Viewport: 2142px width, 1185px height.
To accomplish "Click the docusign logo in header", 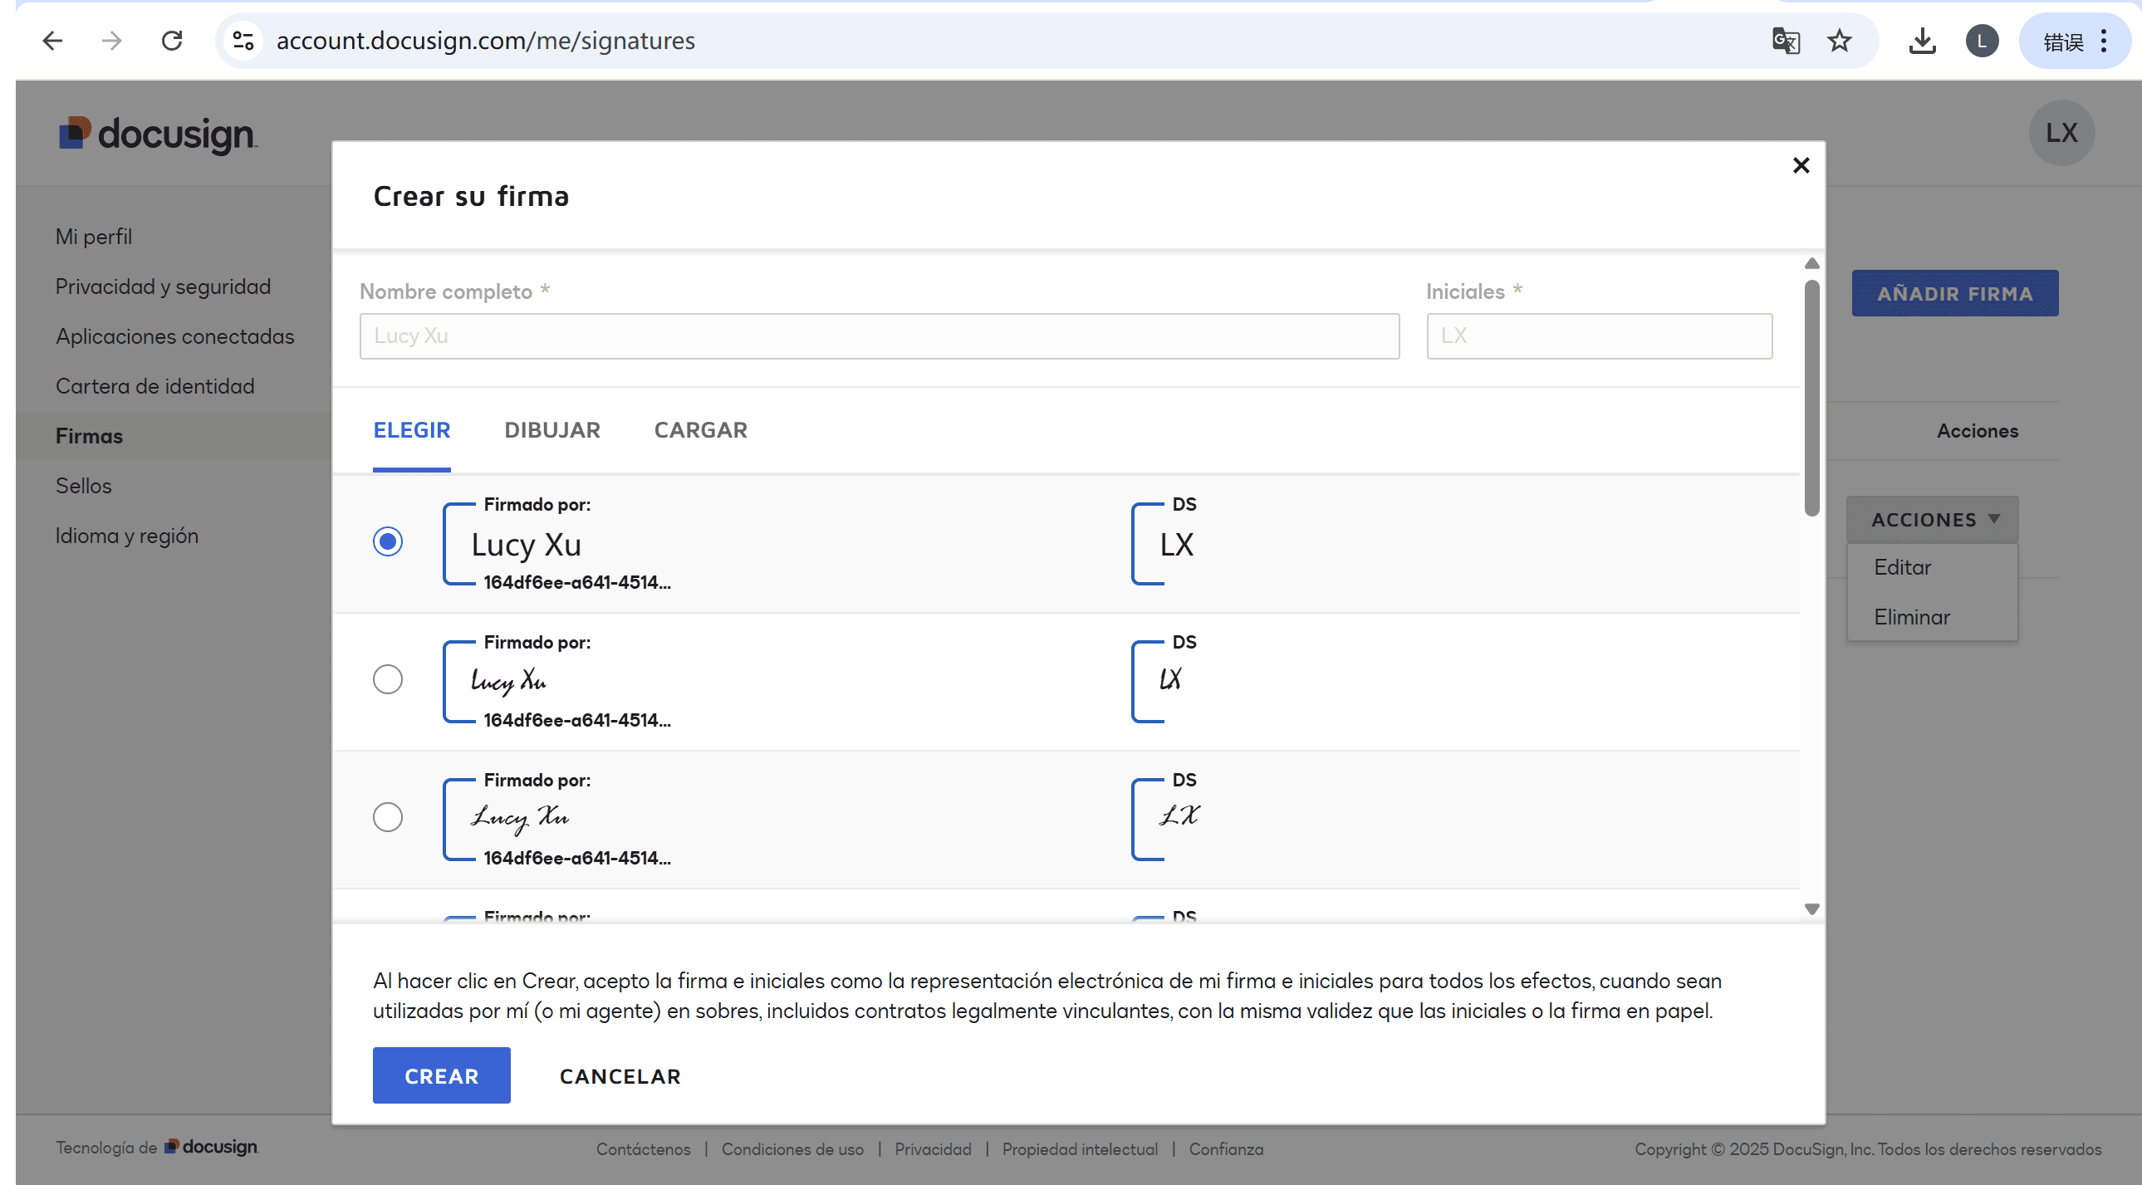I will click(x=158, y=134).
